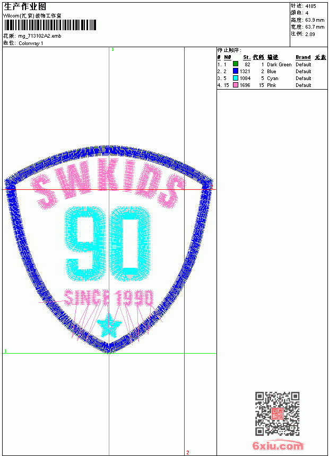Image resolution: width=329 pixels, height=456 pixels.
Task: Click the pink SINCE 1990 text
Action: click(x=108, y=297)
